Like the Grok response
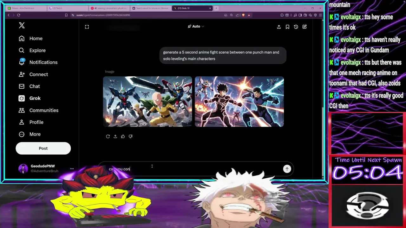The width and height of the screenshot is (406, 228). pyautogui.click(x=123, y=136)
